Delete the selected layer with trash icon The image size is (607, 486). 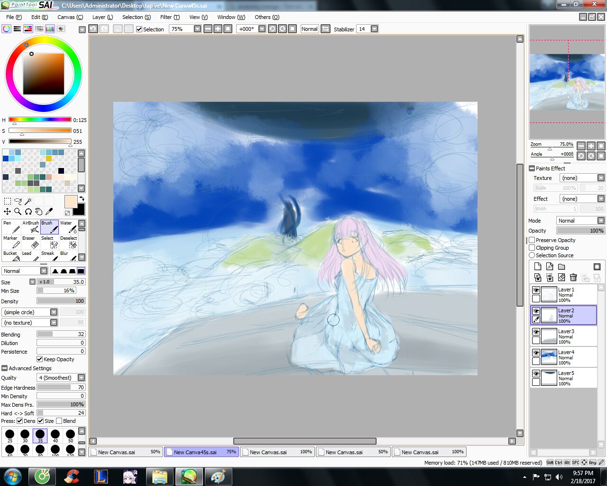coord(573,277)
